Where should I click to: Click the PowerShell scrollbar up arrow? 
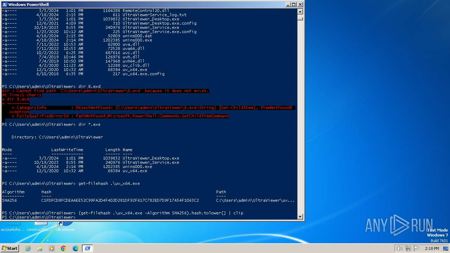click(300, 11)
